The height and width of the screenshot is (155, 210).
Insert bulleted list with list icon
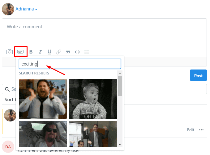pos(87,52)
